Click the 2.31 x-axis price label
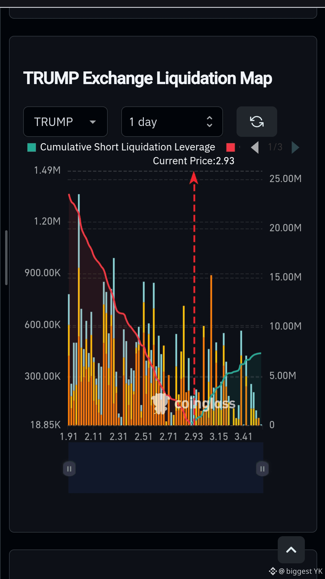This screenshot has height=579, width=325. click(119, 436)
